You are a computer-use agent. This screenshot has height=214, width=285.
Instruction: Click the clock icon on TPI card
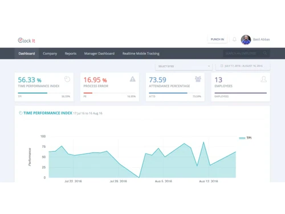[x=67, y=79]
